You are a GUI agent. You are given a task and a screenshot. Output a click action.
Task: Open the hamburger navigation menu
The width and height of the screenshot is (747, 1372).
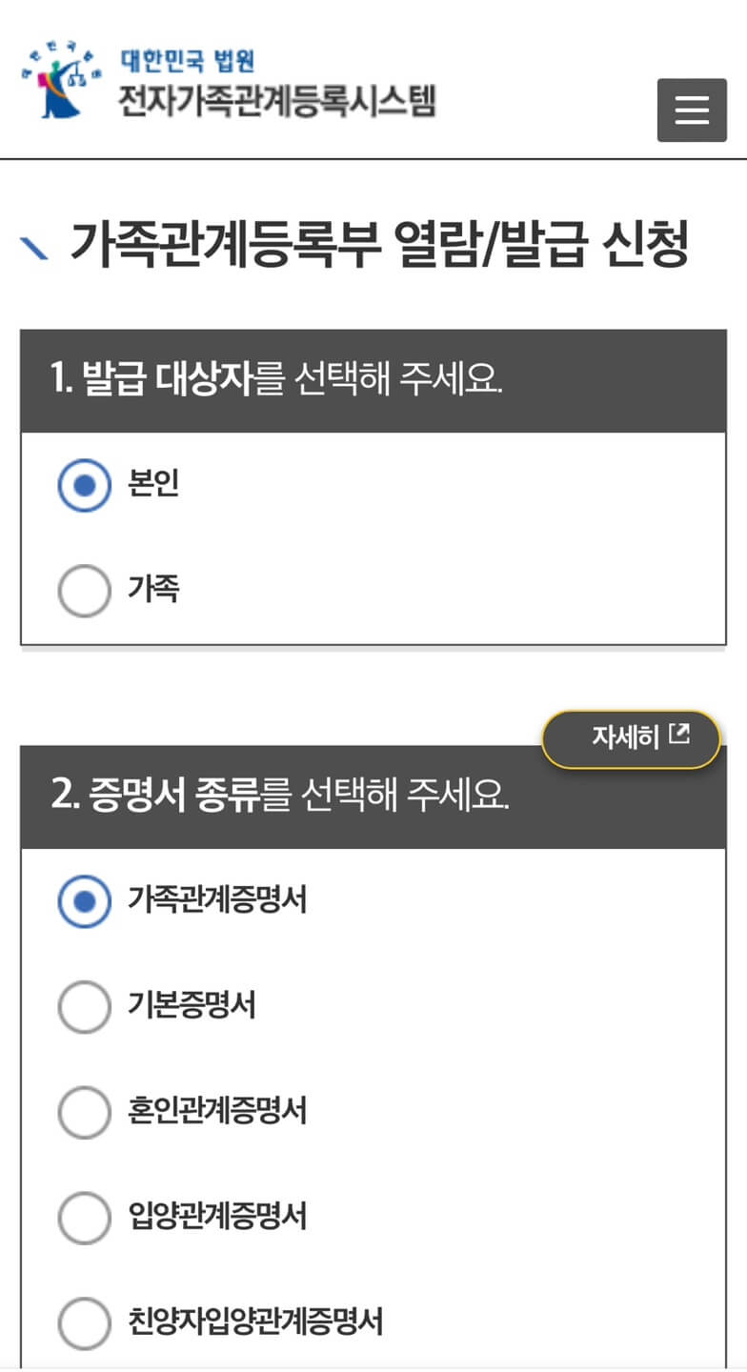click(x=692, y=111)
